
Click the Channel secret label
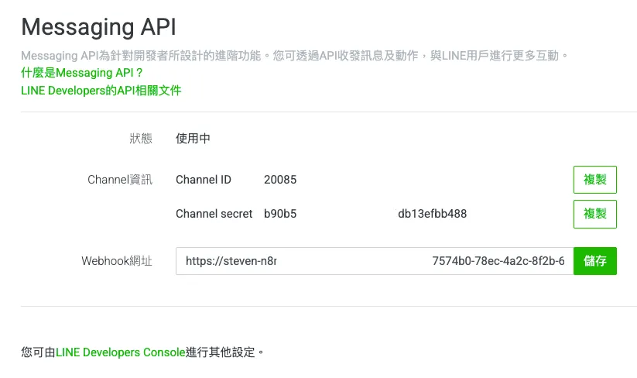point(214,214)
